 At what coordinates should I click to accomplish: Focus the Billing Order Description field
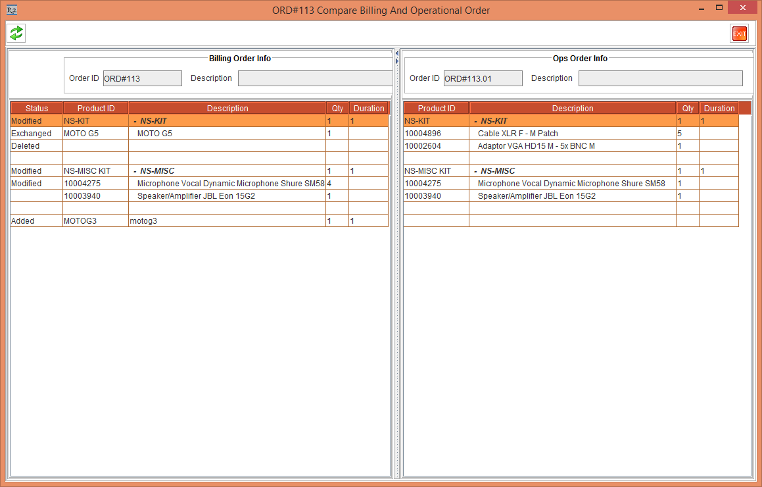click(315, 78)
